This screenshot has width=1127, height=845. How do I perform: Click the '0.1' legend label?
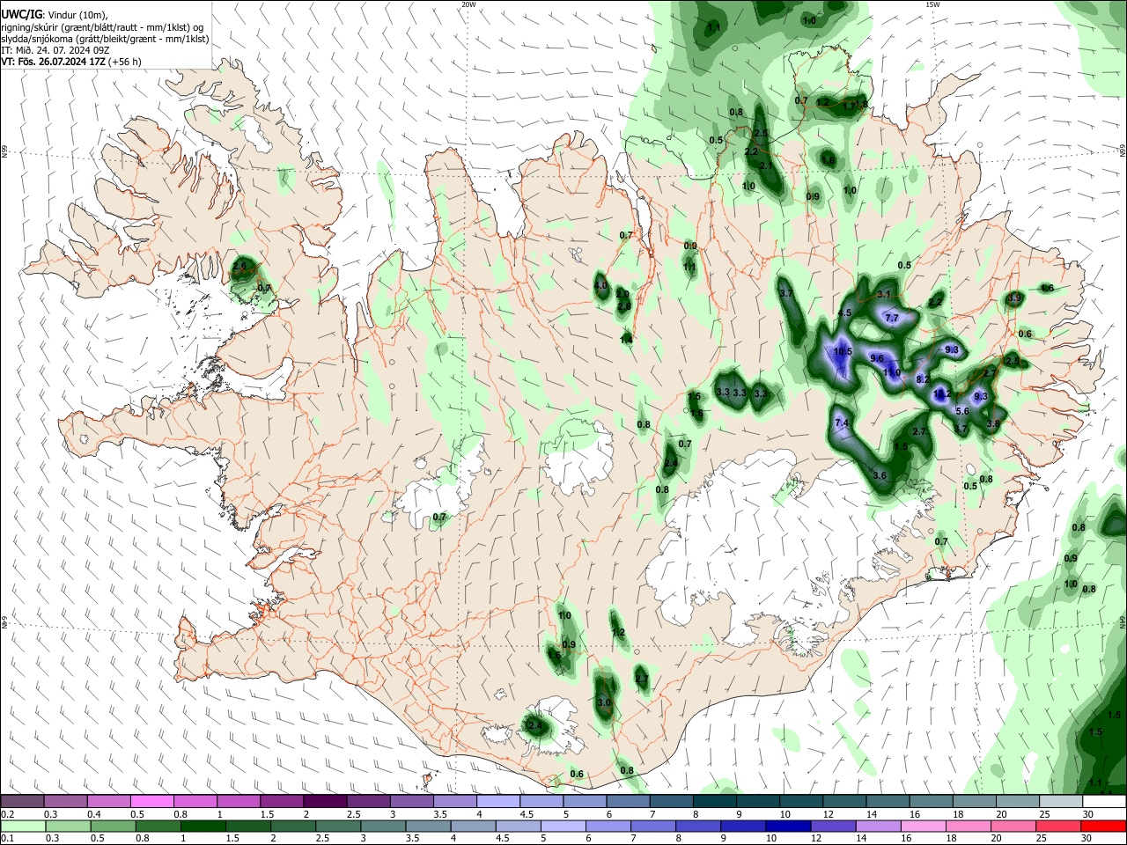point(7,839)
